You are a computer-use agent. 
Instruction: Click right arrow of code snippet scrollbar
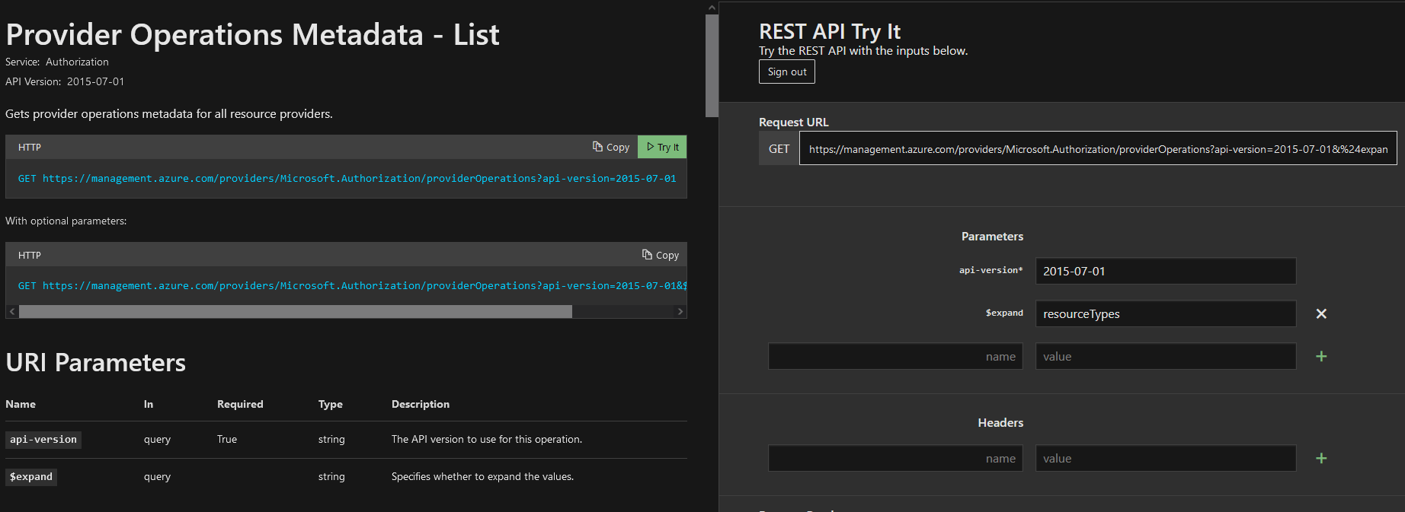coord(680,312)
